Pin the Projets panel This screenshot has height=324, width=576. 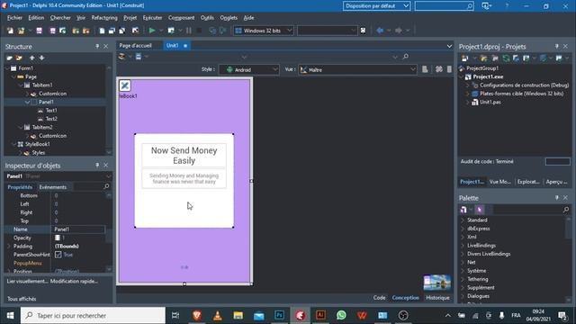tap(557, 46)
